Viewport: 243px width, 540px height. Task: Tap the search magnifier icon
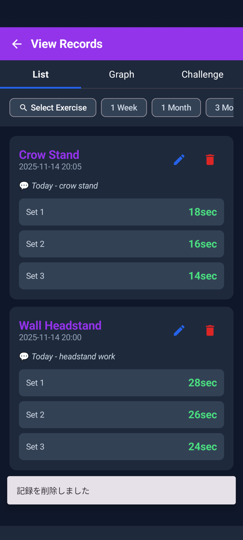pos(23,108)
